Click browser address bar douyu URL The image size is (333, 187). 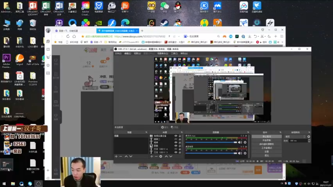[140, 37]
